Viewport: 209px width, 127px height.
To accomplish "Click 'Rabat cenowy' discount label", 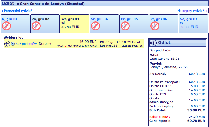I will pyautogui.click(x=160, y=117).
